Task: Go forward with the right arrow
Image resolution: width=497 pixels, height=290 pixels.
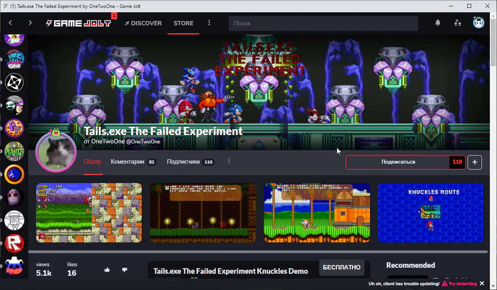Action: pos(30,23)
